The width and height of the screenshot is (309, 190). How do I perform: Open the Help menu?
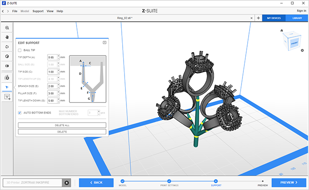60,11
